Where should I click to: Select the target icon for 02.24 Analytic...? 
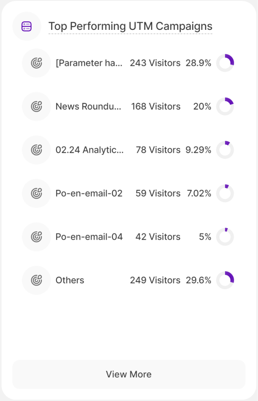[x=36, y=150]
